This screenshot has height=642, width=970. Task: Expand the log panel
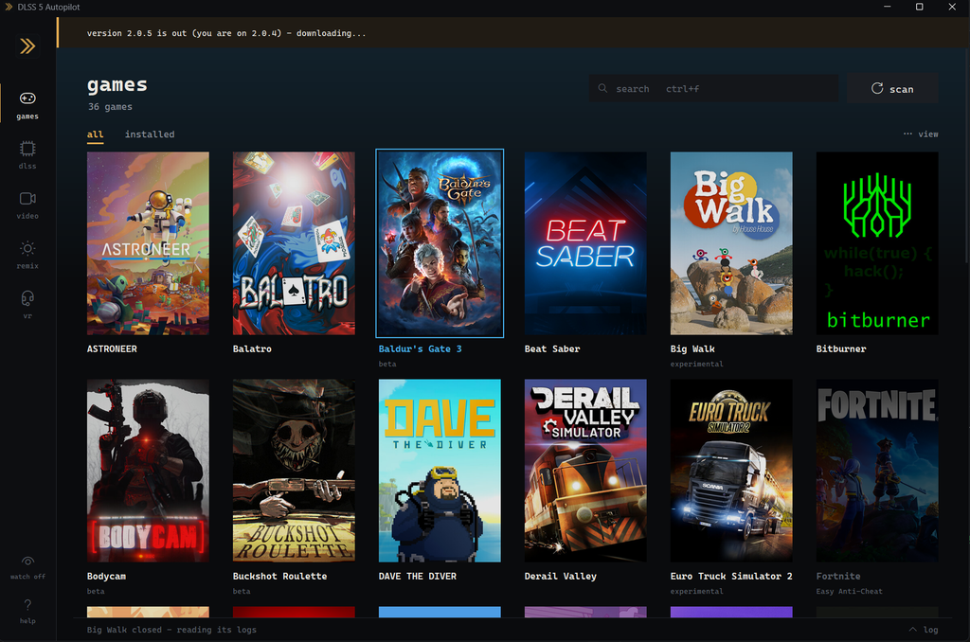pos(923,630)
